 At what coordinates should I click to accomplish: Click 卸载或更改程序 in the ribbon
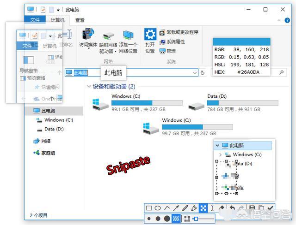pos(179,32)
